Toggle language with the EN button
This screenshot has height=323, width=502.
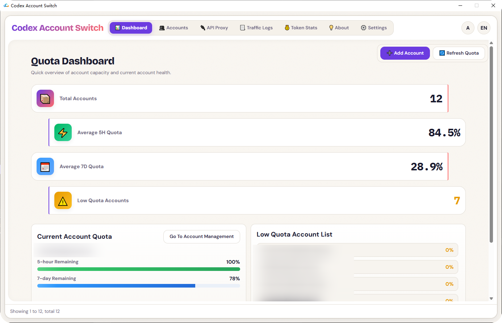click(484, 27)
